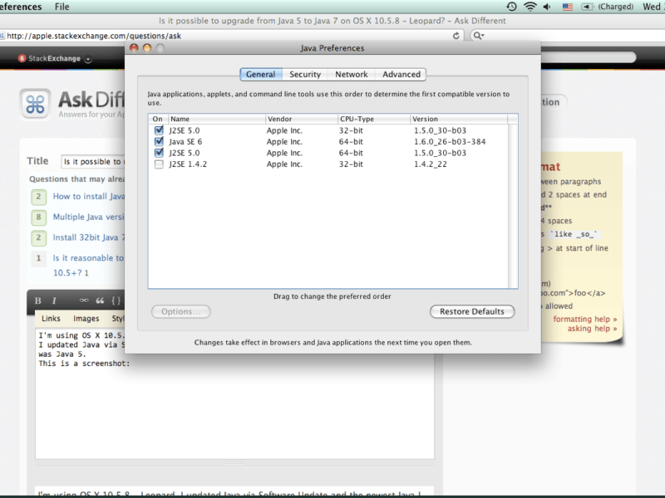Viewport: 665px width, 498px height.
Task: Click the Time Machine icon in menu bar
Action: (x=511, y=7)
